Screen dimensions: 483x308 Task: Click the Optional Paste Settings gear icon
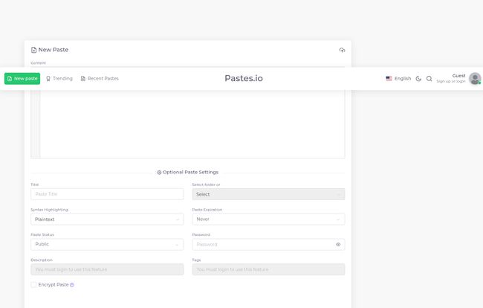(159, 173)
